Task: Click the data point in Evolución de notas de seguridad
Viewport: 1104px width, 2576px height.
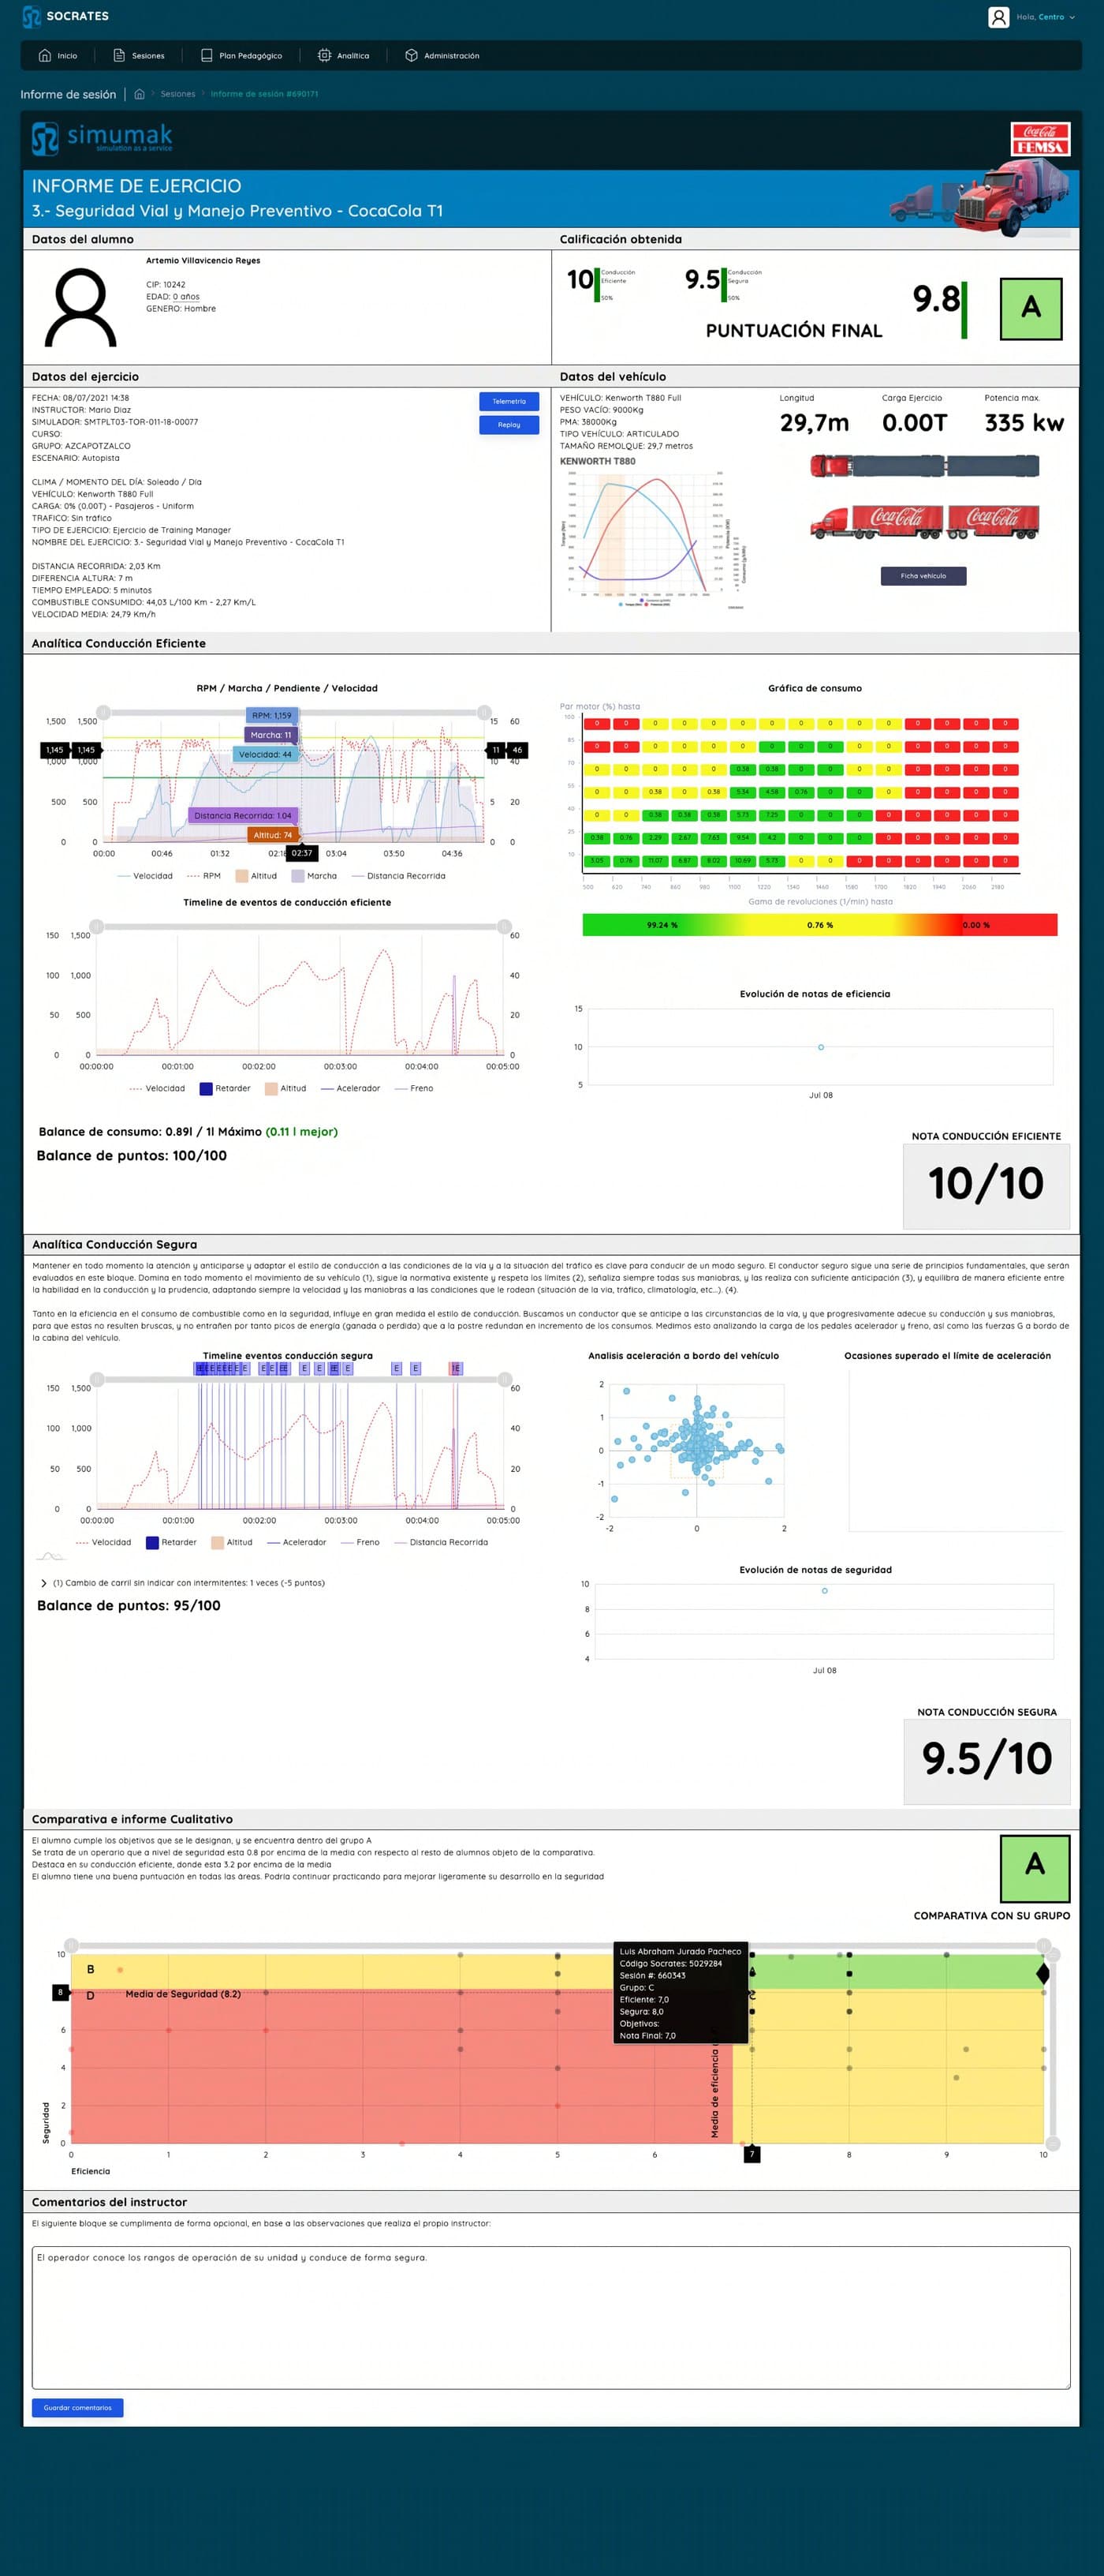Action: pyautogui.click(x=824, y=1590)
